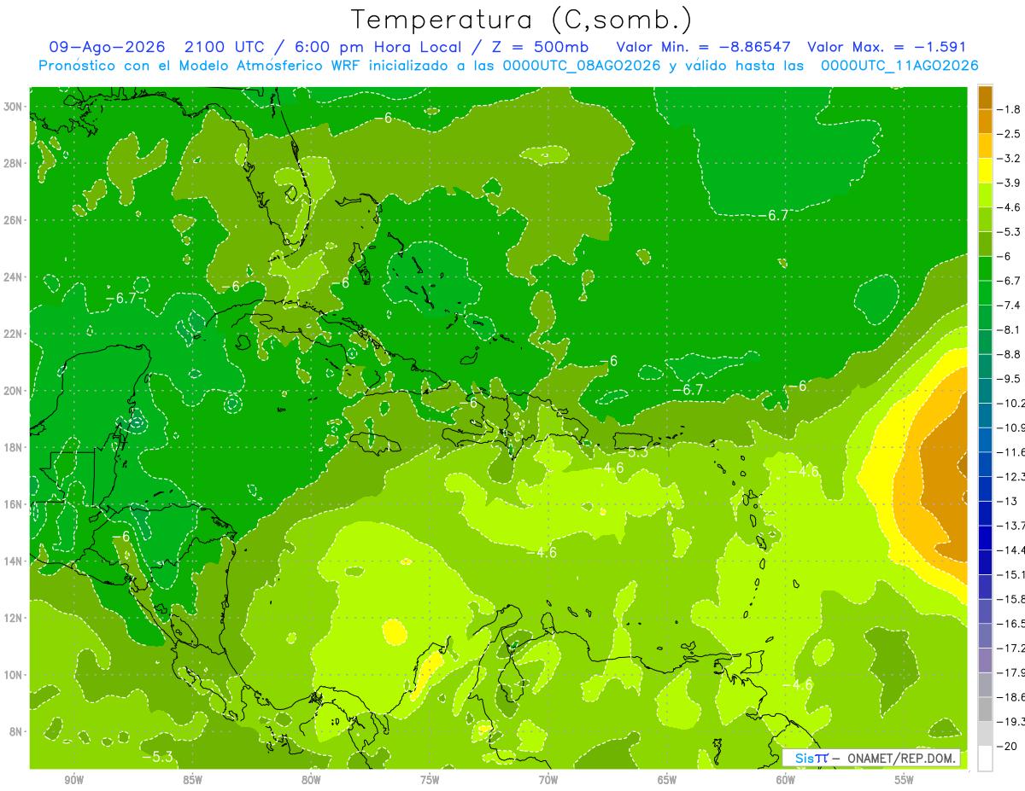Click the Sisπ logo in the map corner
Image resolution: width=1025 pixels, height=791 pixels.
pos(811,758)
